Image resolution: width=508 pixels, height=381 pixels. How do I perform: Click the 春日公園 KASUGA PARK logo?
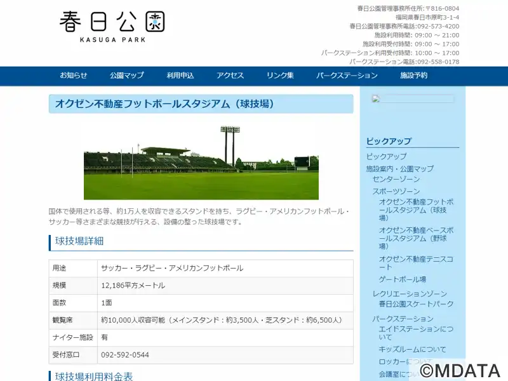tap(112, 27)
